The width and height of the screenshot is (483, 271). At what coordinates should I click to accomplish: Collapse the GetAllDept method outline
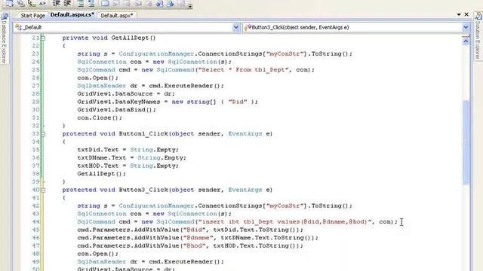[43, 38]
